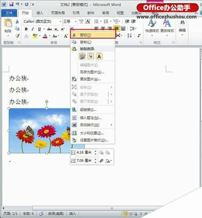The height and width of the screenshot is (218, 202).
Task: Toggle the highlighted Justify alignment button
Action: tap(116, 29)
